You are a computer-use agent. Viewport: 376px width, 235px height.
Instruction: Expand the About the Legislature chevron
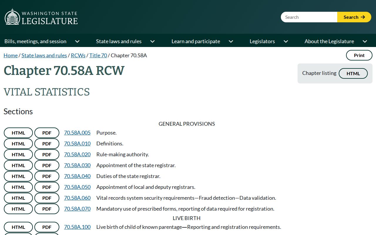click(365, 41)
